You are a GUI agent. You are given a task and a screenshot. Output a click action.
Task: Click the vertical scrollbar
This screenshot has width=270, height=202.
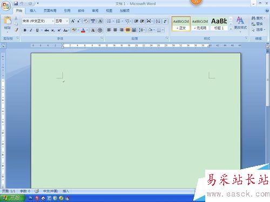click(268, 79)
